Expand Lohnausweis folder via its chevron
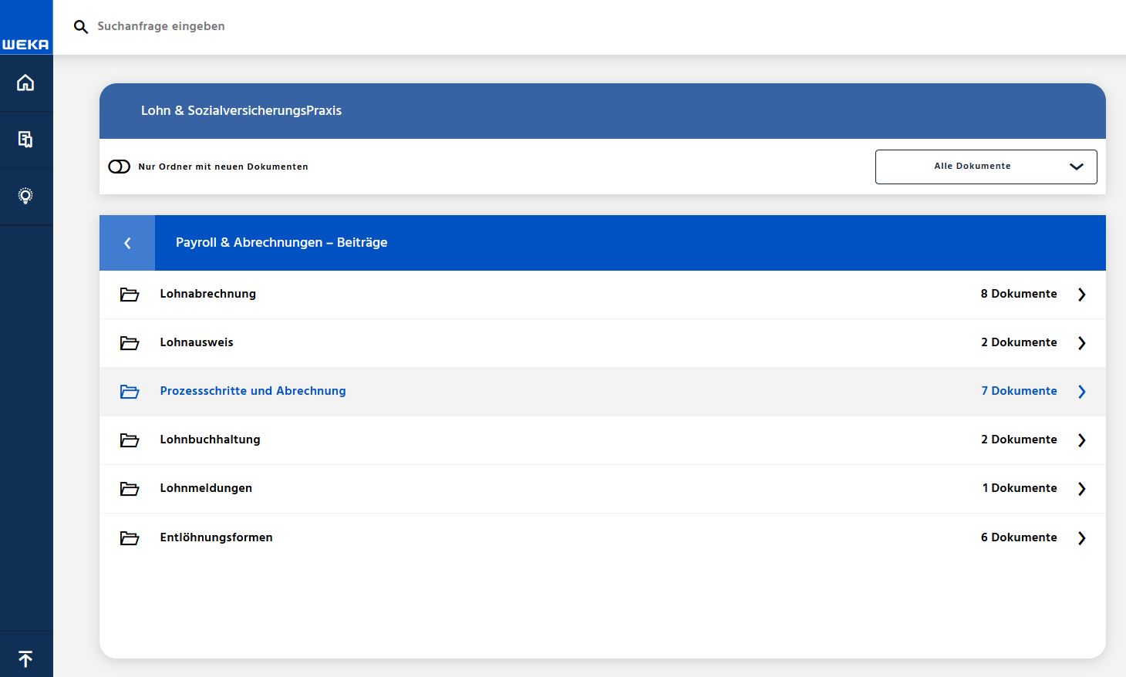The image size is (1126, 677). click(1081, 343)
